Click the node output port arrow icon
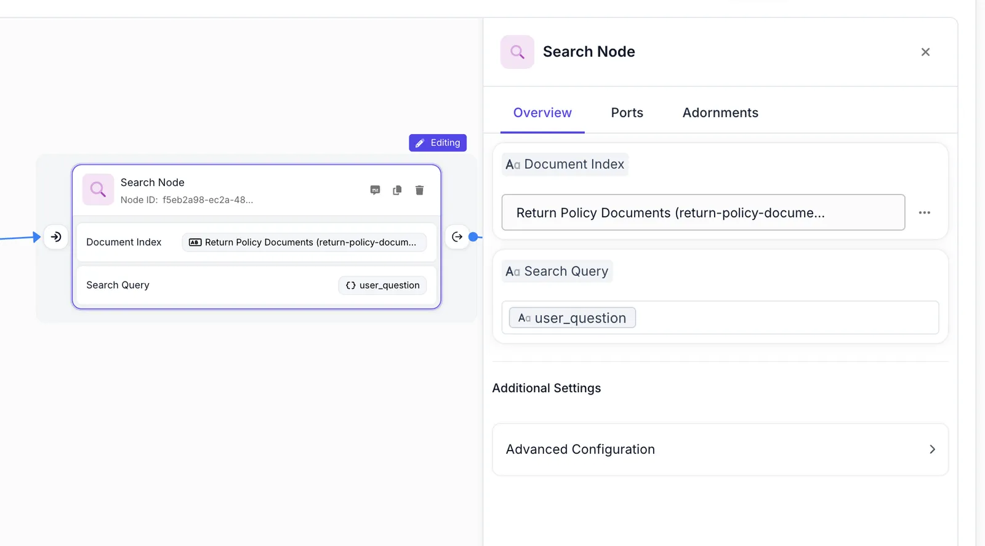Viewport: 985px width, 546px height. (457, 237)
